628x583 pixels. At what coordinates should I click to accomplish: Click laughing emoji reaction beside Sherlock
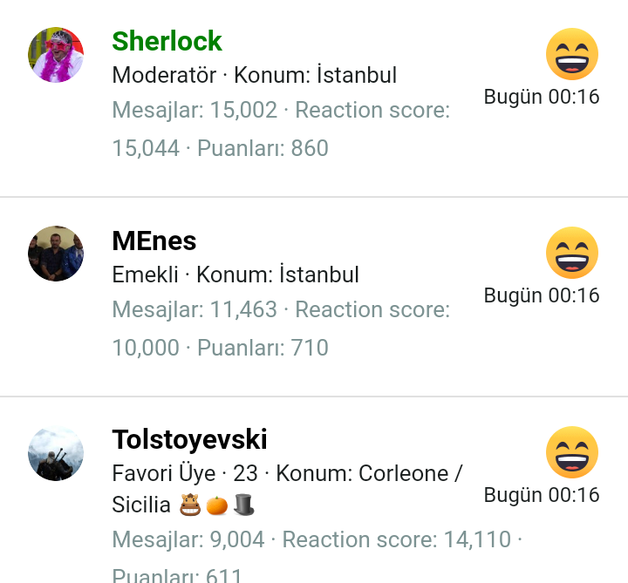point(572,54)
